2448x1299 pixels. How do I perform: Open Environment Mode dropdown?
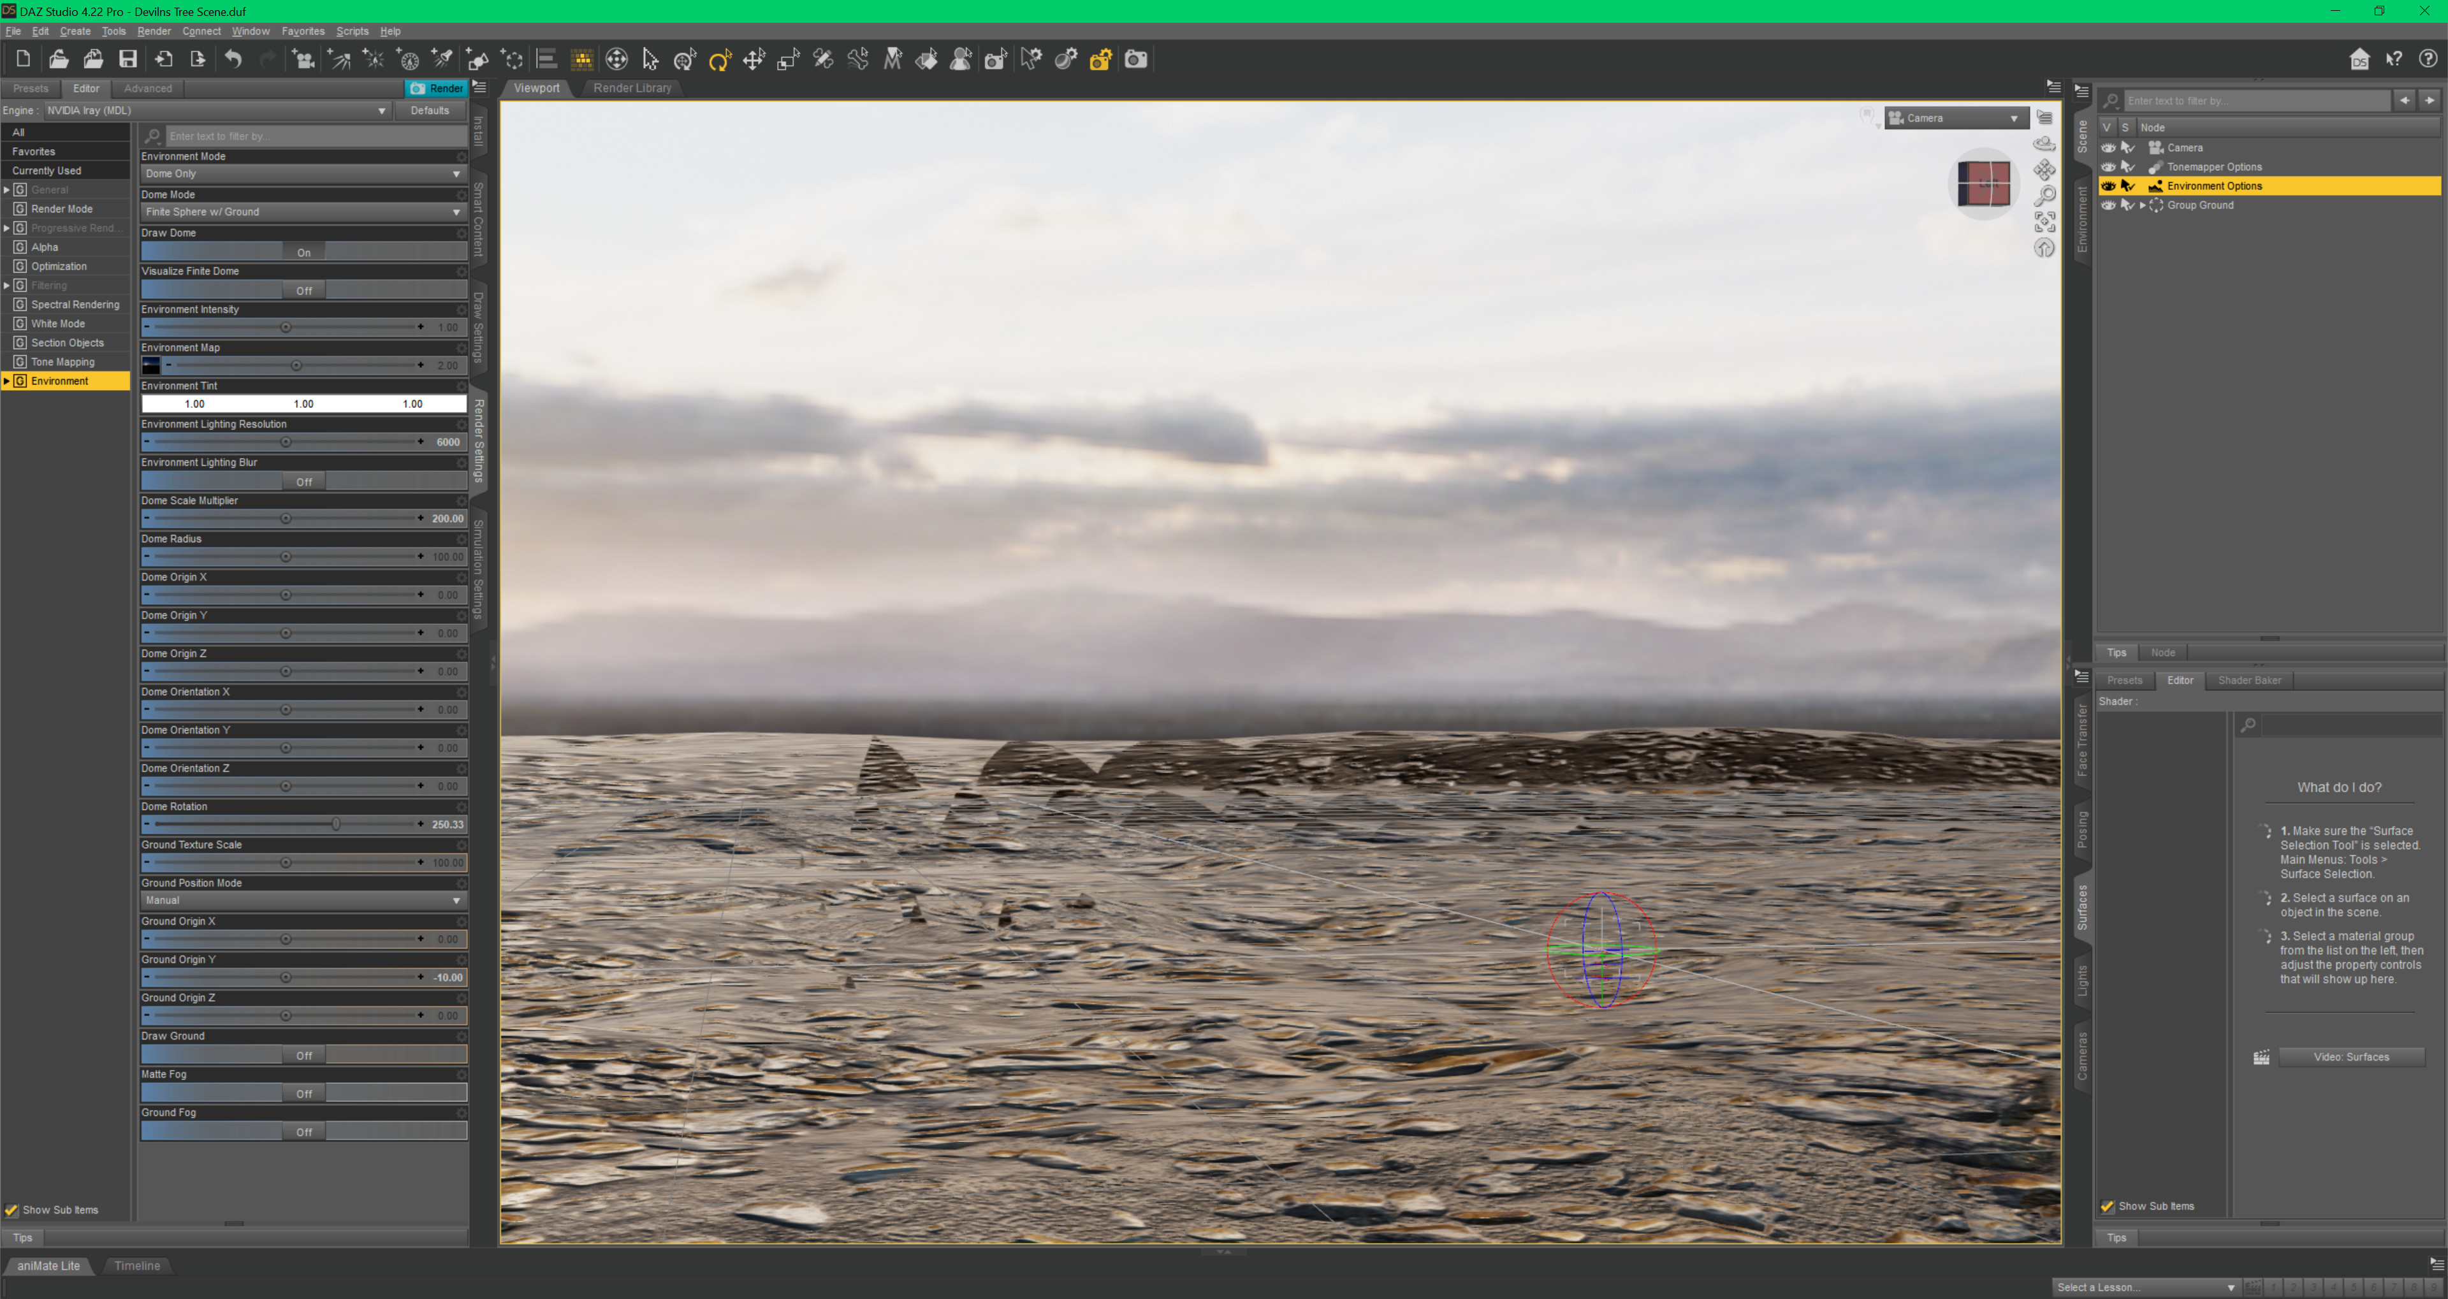[x=303, y=174]
